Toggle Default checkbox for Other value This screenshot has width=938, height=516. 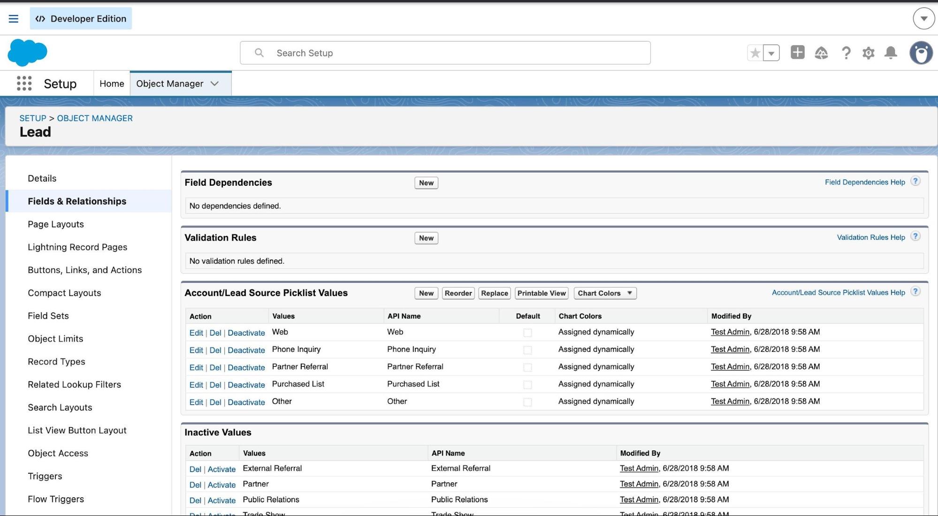[x=527, y=402]
